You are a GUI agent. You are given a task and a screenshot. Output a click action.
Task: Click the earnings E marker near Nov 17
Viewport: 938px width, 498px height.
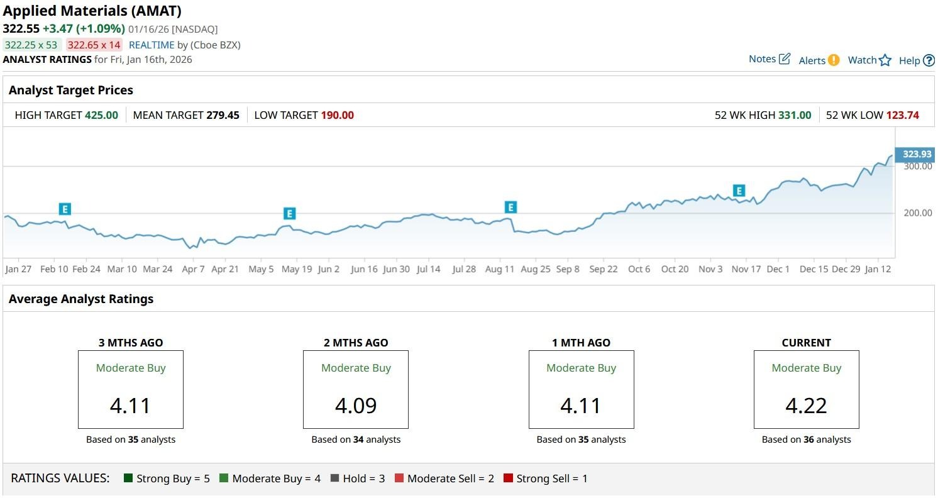coord(739,191)
